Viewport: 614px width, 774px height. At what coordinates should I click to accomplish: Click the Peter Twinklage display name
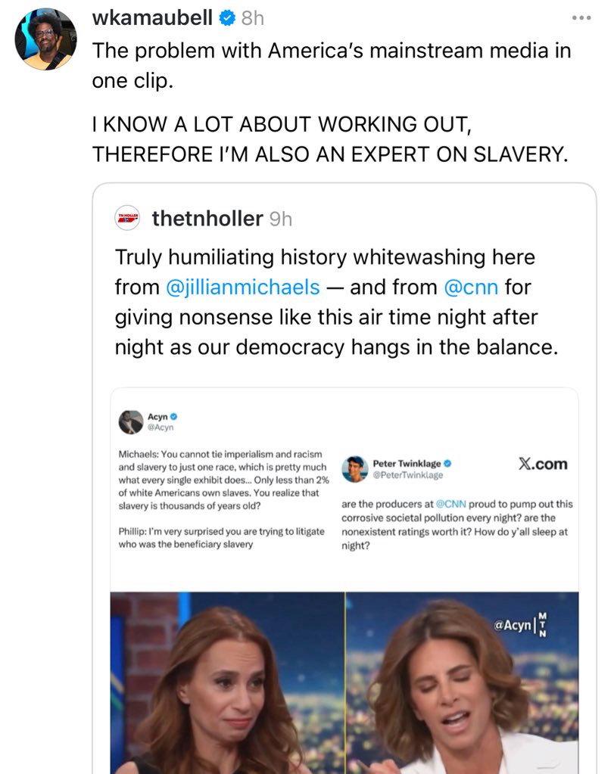407,463
